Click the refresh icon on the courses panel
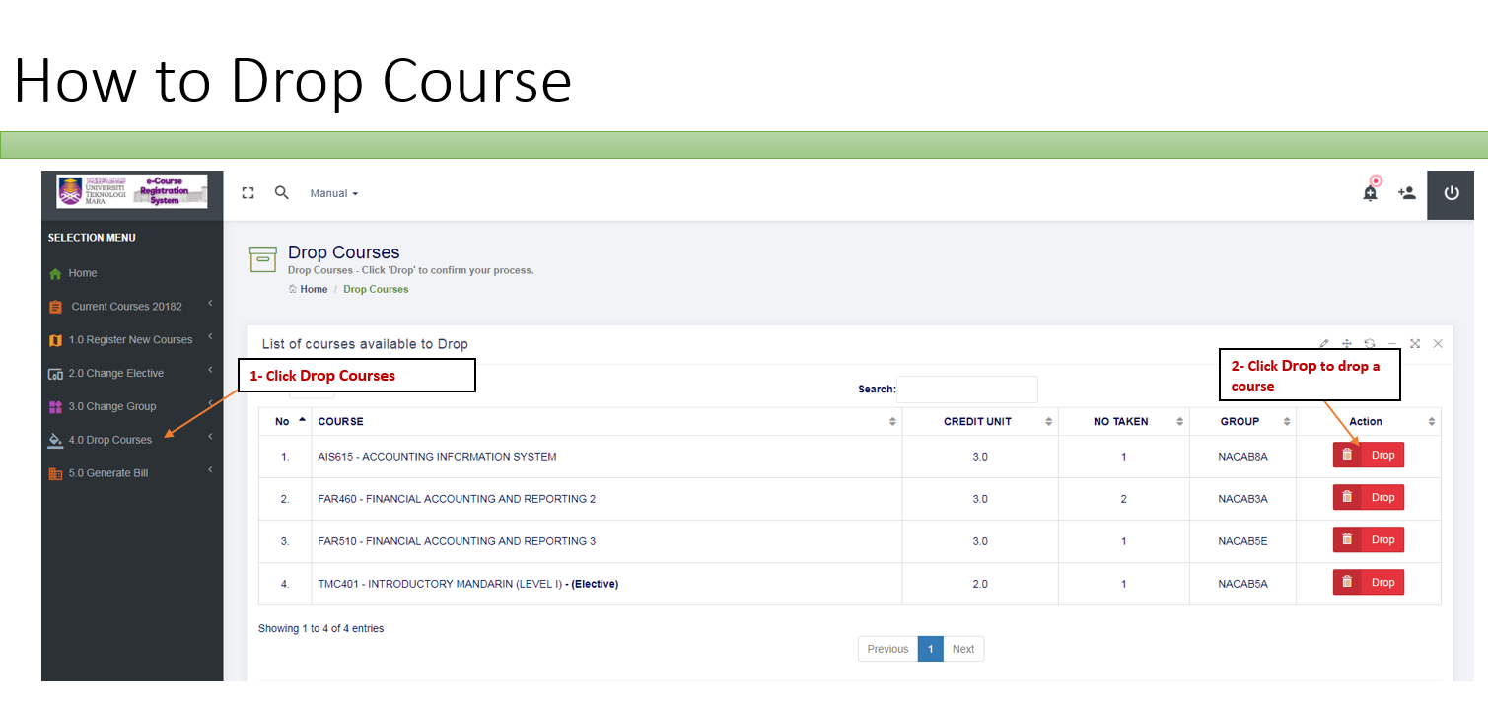 pos(1370,343)
